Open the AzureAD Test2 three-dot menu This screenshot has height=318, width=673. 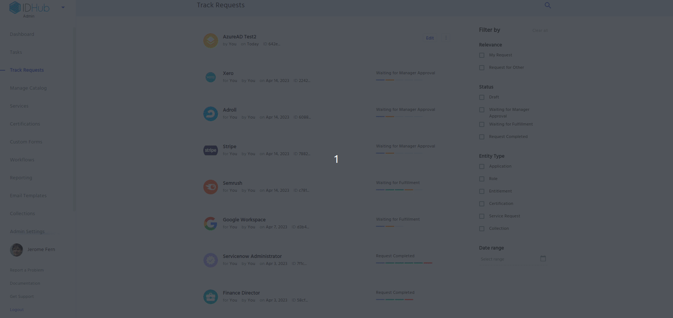click(x=446, y=38)
